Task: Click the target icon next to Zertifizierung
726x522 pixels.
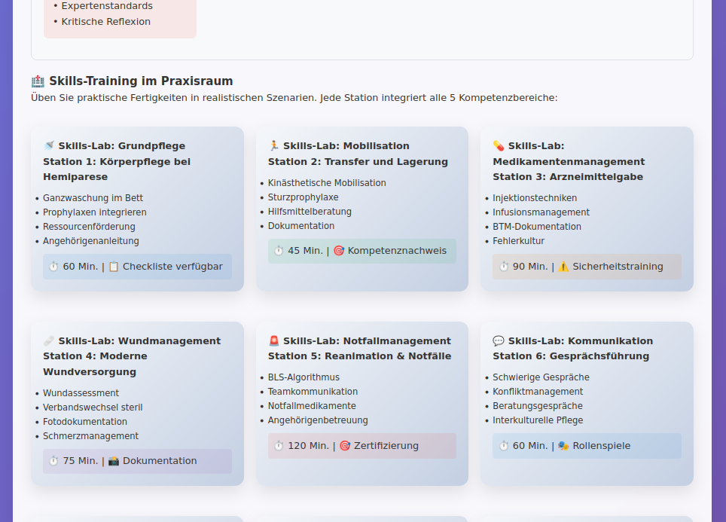Action: [x=345, y=446]
